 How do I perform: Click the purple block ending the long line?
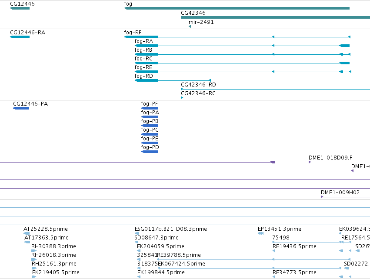click(x=272, y=162)
